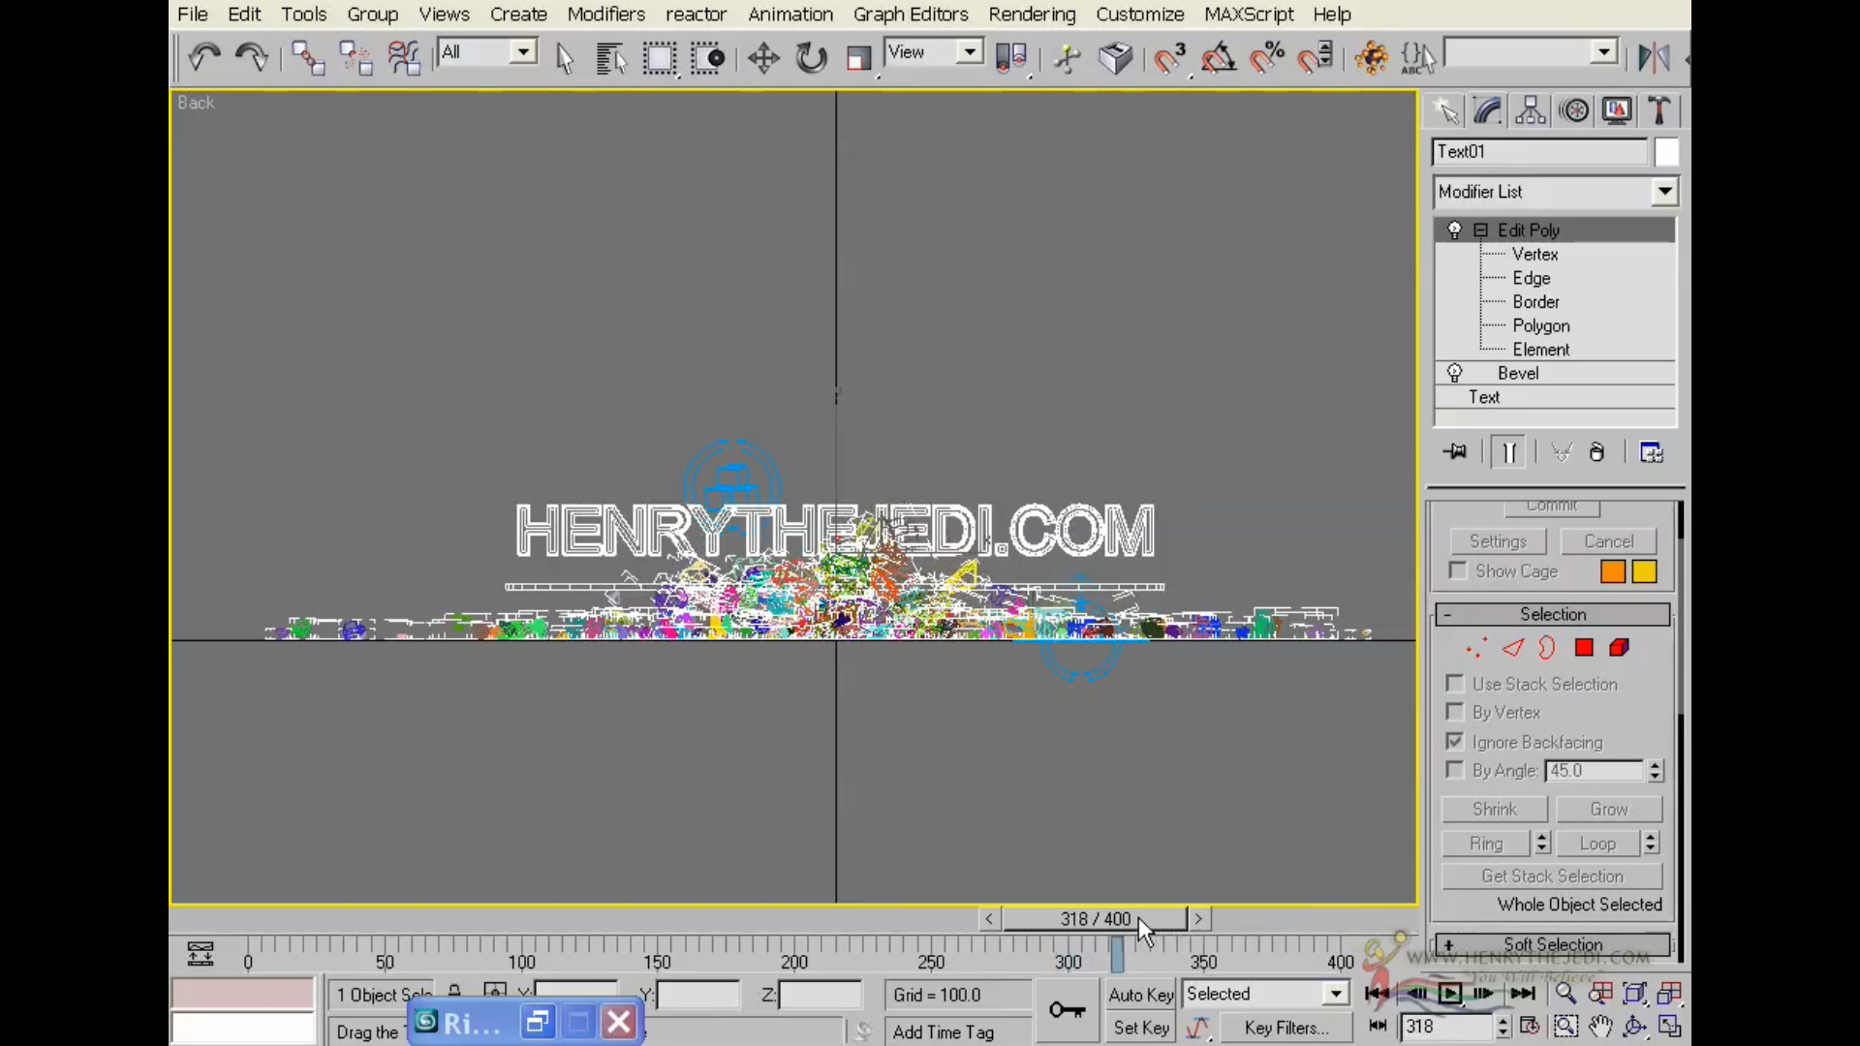Open the Motion command panel tab
Screen dimensions: 1860x1046
tap(1575, 111)
